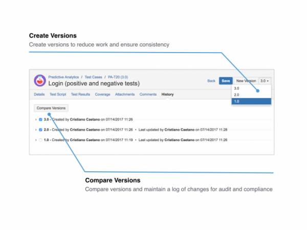This screenshot has width=307, height=230.
Task: Click the purple flask project avatar icon
Action: (x=40, y=81)
